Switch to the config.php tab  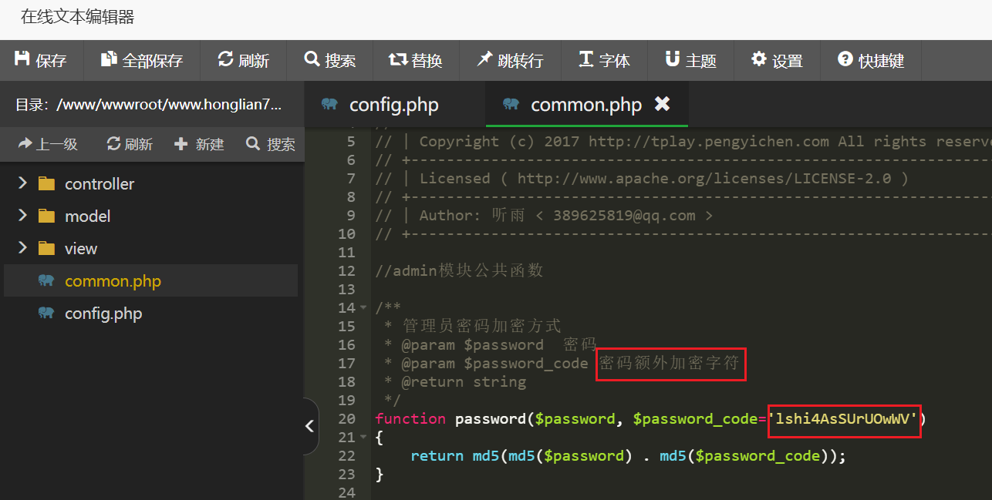[x=393, y=105]
